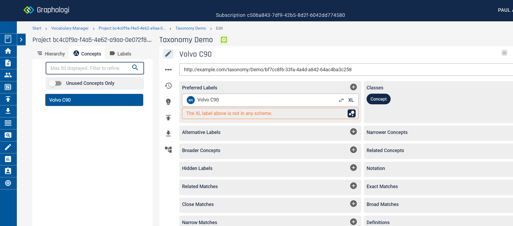
Task: Click the concept toolbar upload arrow icon
Action: 168,118
